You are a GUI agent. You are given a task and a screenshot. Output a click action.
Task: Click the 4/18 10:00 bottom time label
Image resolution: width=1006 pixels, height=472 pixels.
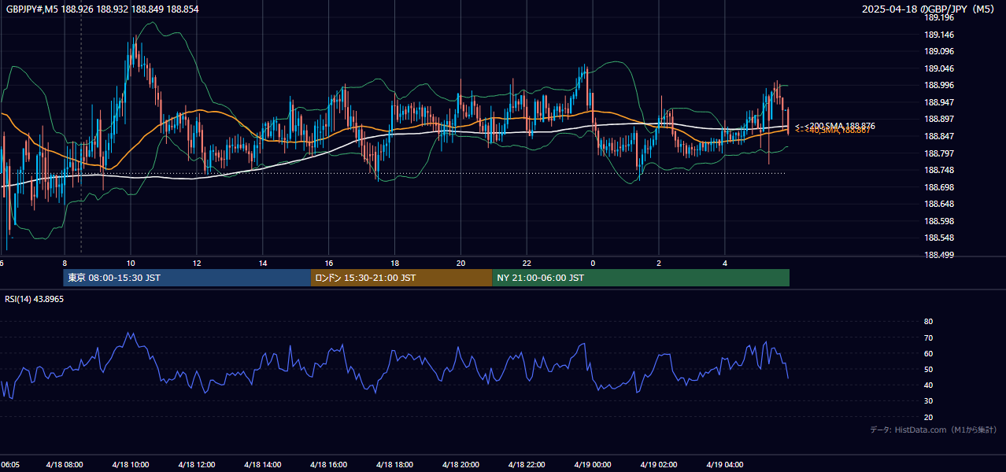coord(131,465)
